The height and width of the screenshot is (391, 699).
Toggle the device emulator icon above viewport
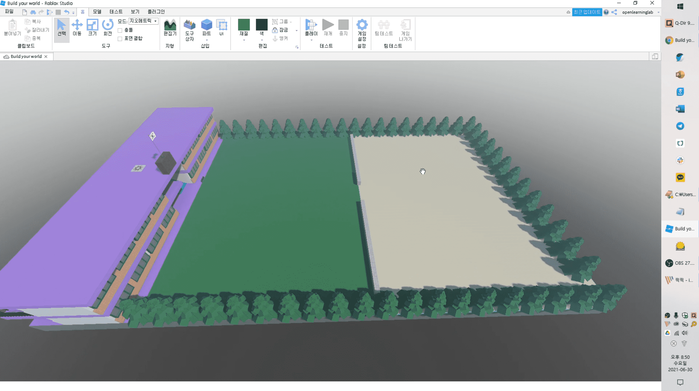(655, 57)
